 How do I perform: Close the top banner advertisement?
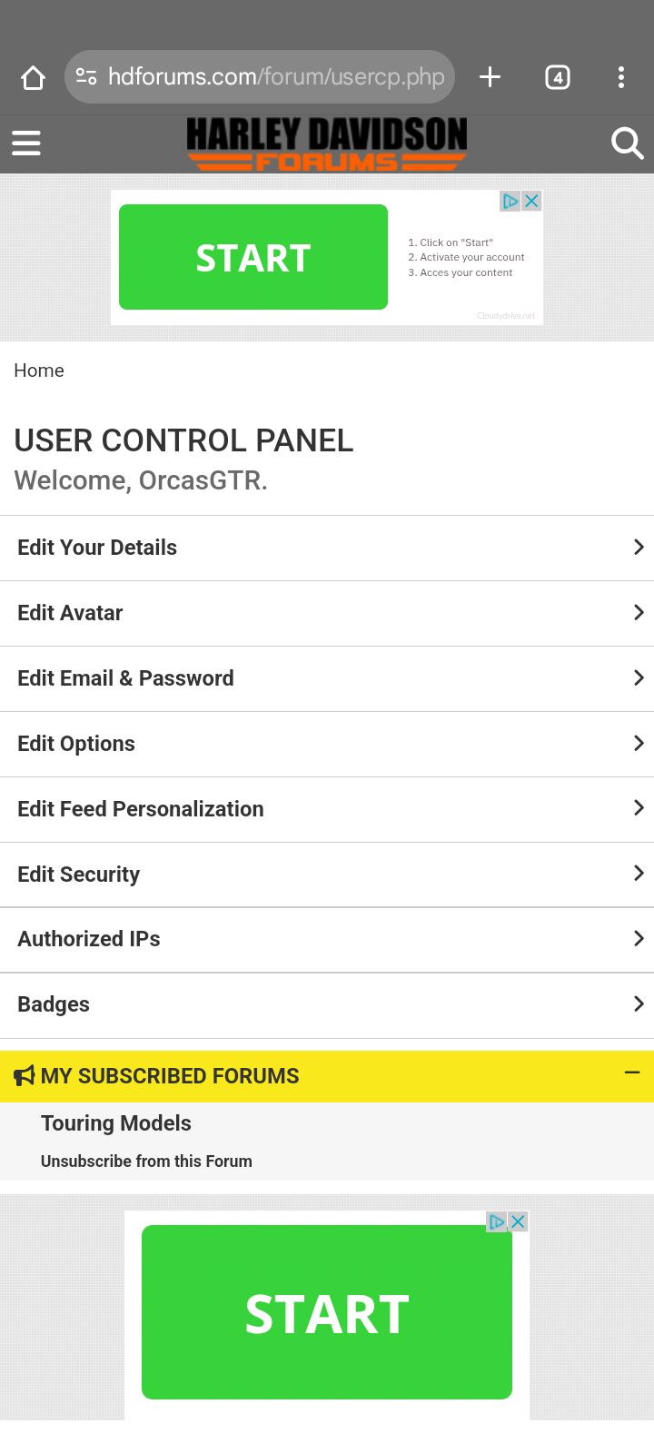(531, 200)
